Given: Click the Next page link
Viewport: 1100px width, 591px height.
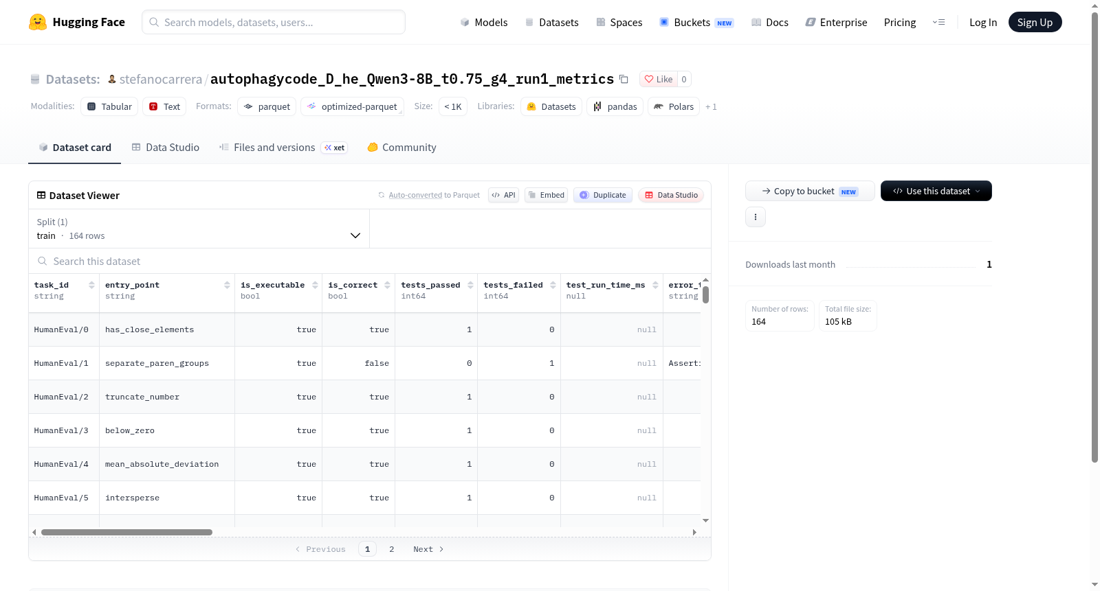Looking at the screenshot, I should pos(428,549).
